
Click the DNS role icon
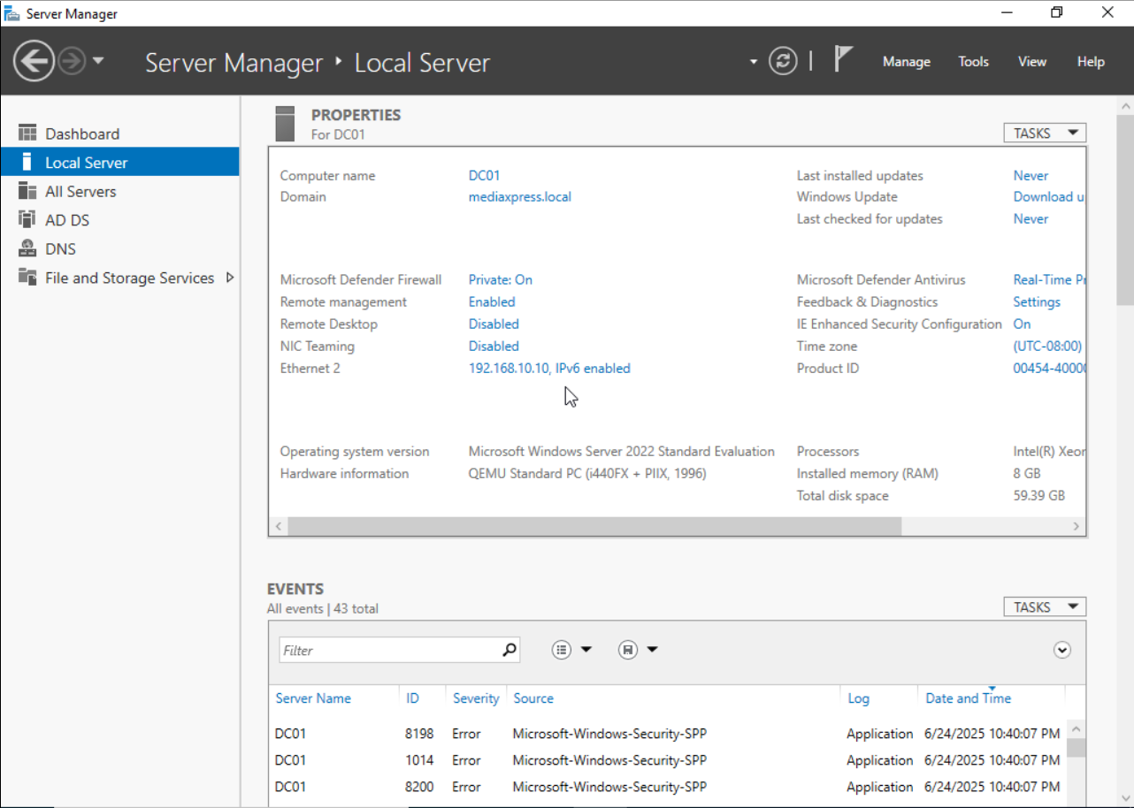(x=27, y=248)
